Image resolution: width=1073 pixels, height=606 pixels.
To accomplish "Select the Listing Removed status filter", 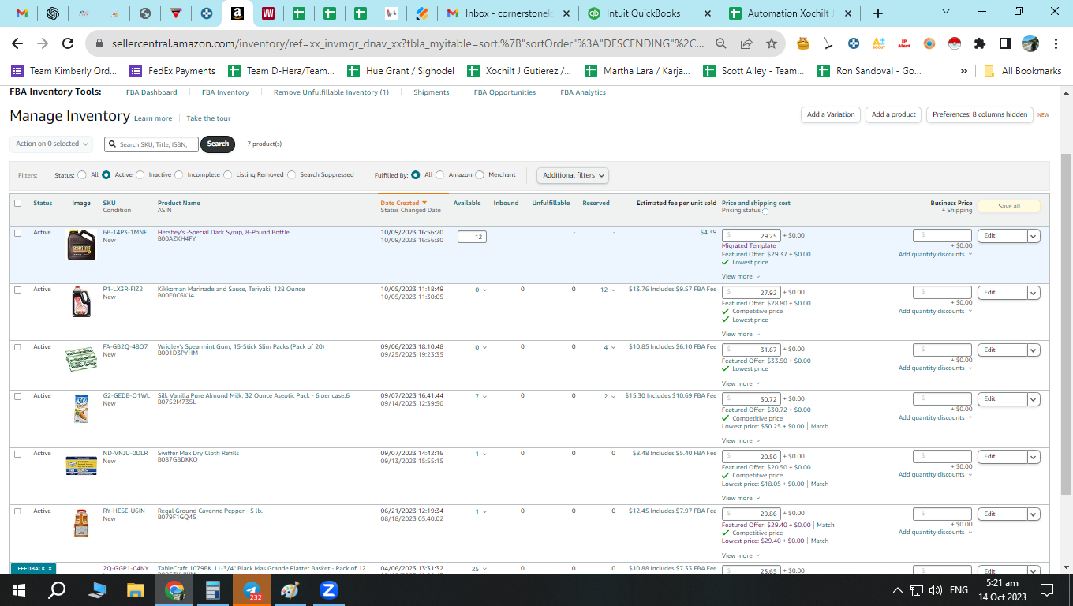I will 228,175.
